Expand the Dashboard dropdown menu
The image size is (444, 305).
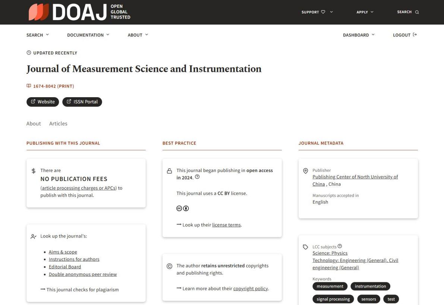[359, 35]
